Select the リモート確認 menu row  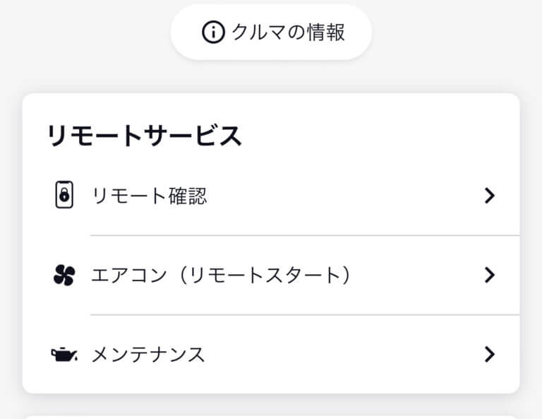tap(271, 196)
